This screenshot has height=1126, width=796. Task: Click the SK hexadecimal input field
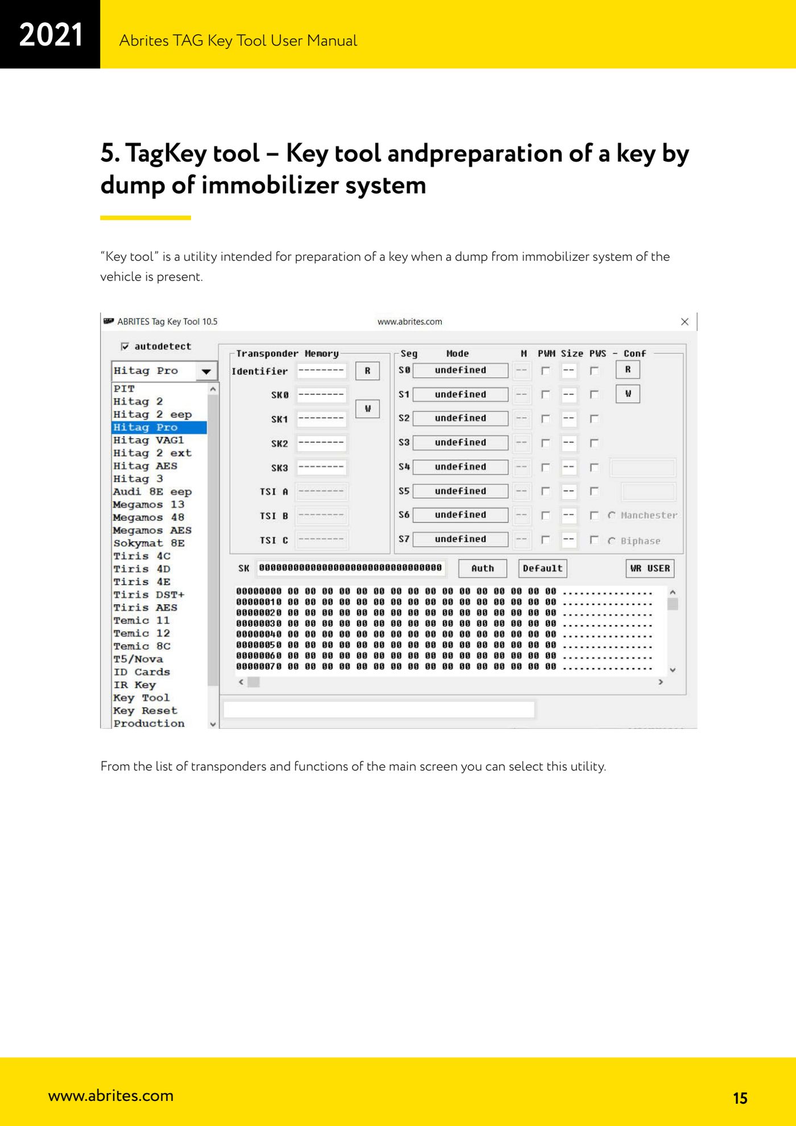[350, 568]
